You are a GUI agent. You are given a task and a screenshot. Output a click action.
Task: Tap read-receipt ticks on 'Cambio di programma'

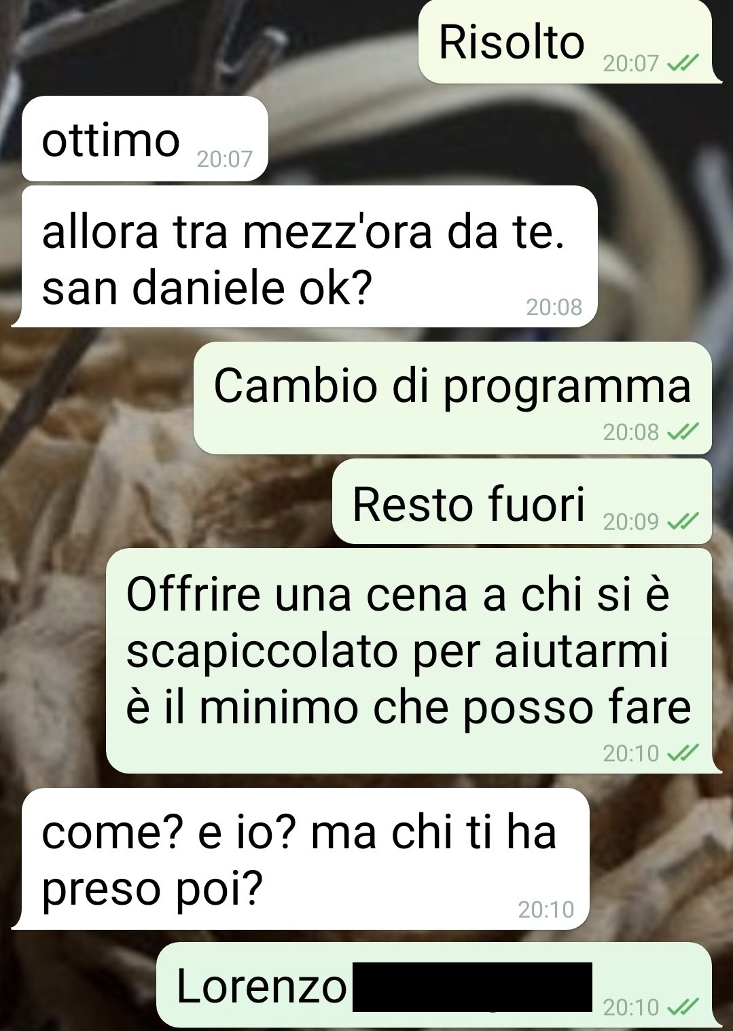[x=681, y=432]
